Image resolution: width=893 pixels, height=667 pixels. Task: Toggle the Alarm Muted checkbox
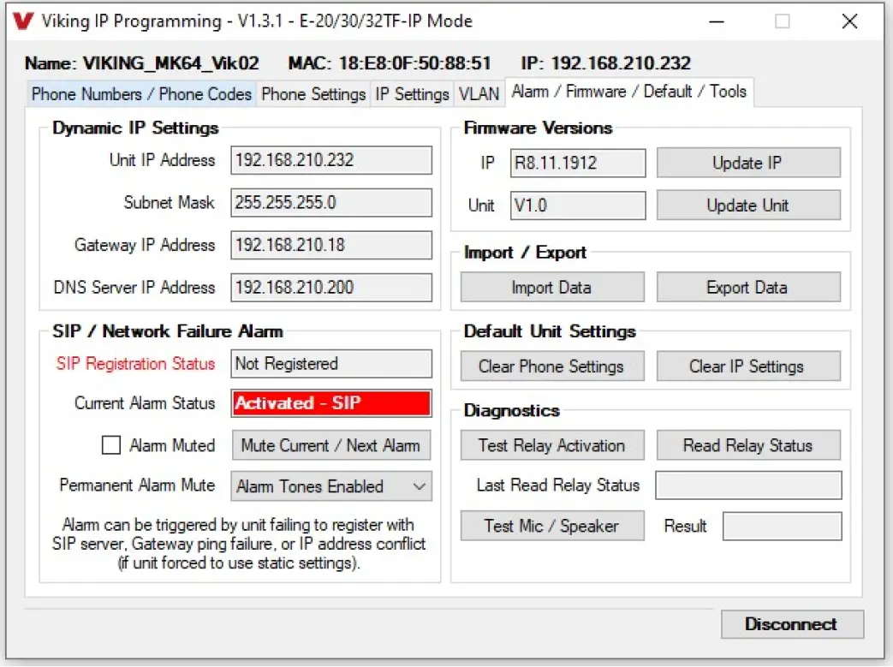tap(111, 444)
